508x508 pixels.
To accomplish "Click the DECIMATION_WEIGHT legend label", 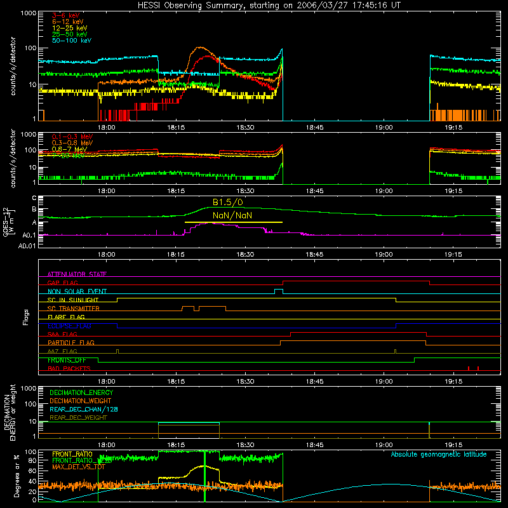I will click(81, 401).
